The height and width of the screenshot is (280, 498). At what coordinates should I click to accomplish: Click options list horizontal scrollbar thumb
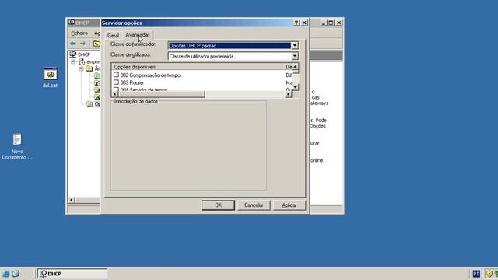[x=162, y=94]
